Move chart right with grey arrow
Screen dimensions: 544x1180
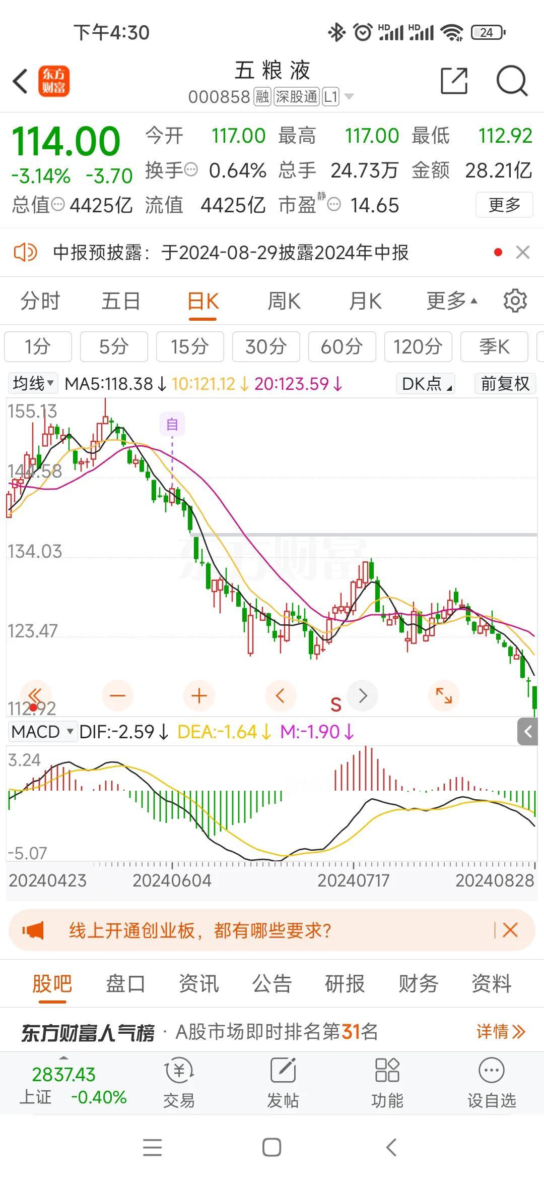click(x=363, y=696)
